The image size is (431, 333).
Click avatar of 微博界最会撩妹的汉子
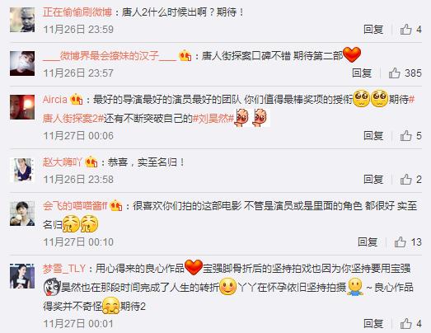tap(22, 63)
